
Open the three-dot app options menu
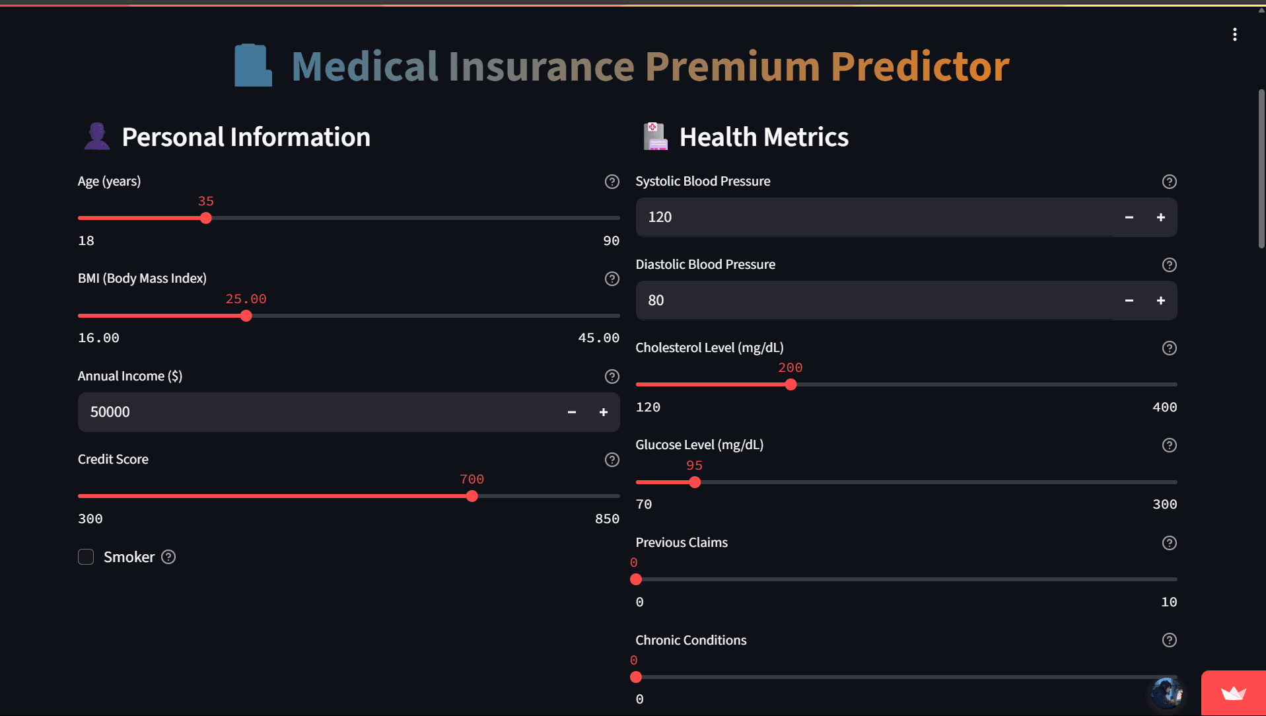pyautogui.click(x=1234, y=34)
